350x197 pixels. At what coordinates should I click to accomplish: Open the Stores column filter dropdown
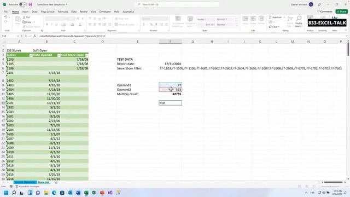point(31,55)
